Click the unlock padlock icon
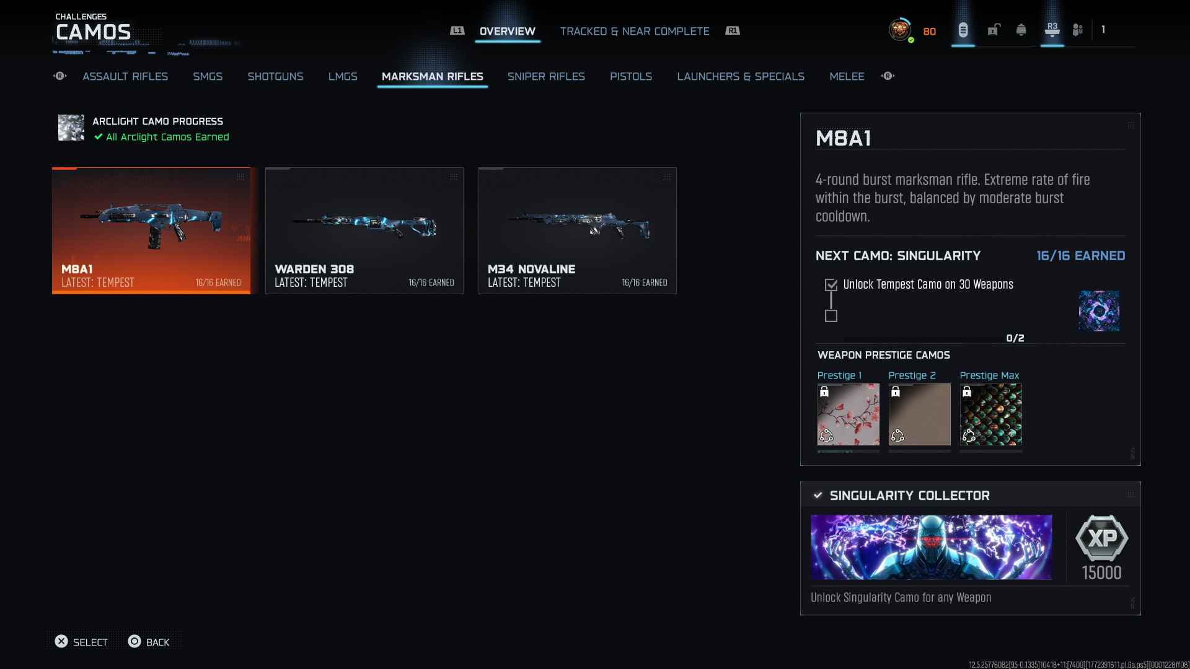 pos(994,30)
